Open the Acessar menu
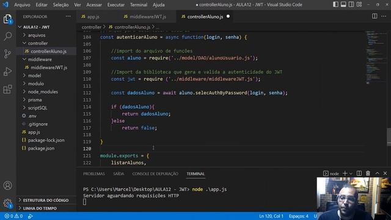This screenshot has height=220, width=391. point(94,5)
